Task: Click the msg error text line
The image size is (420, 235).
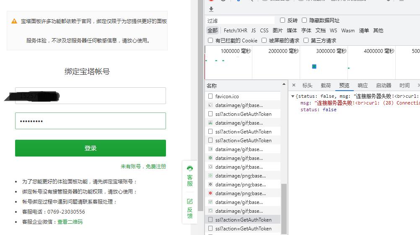Action: click(360, 103)
